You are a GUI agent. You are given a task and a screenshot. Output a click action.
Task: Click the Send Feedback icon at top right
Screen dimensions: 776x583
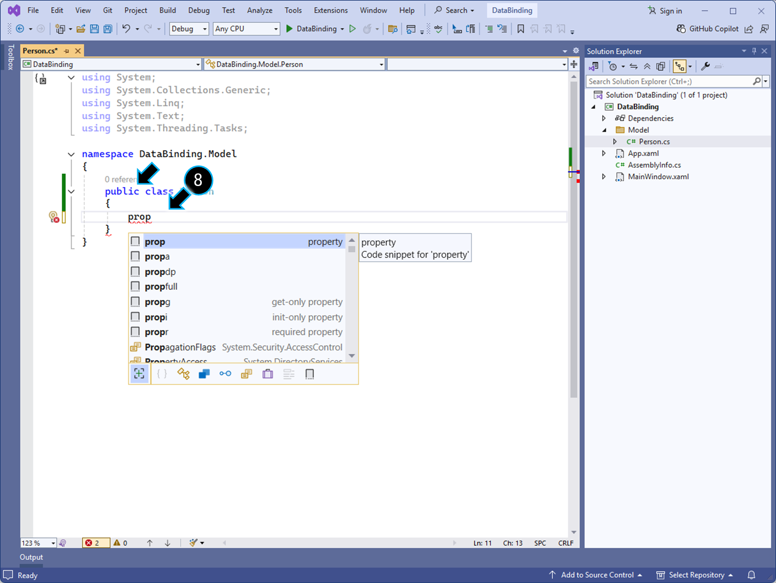pyautogui.click(x=764, y=29)
